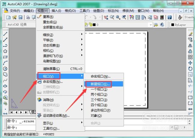Viewport: 195px width, 138px height.
Task: Choose 命名视口(N)... in the submenu
Action: point(103,76)
